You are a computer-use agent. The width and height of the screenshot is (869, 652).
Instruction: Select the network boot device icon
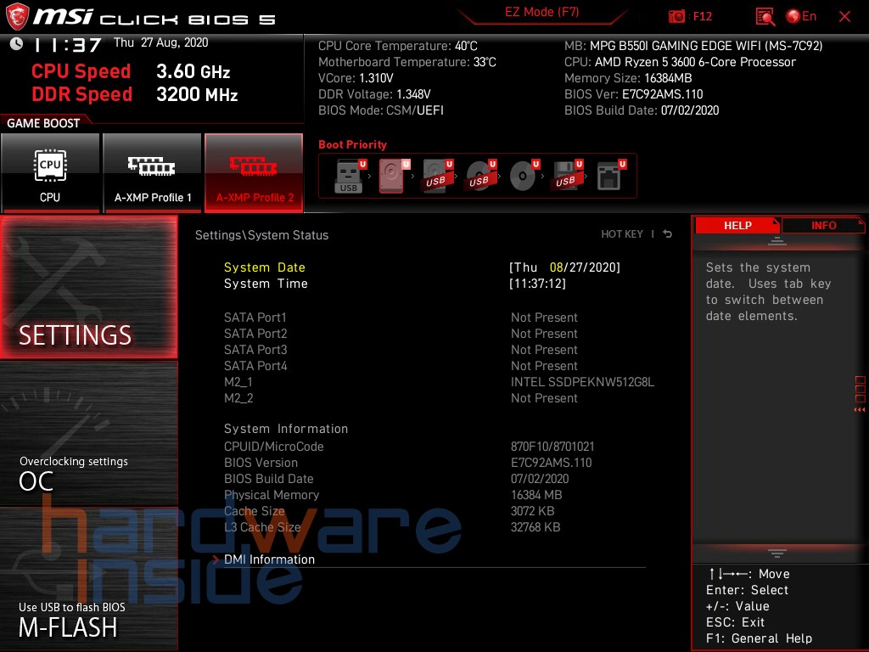[x=610, y=176]
